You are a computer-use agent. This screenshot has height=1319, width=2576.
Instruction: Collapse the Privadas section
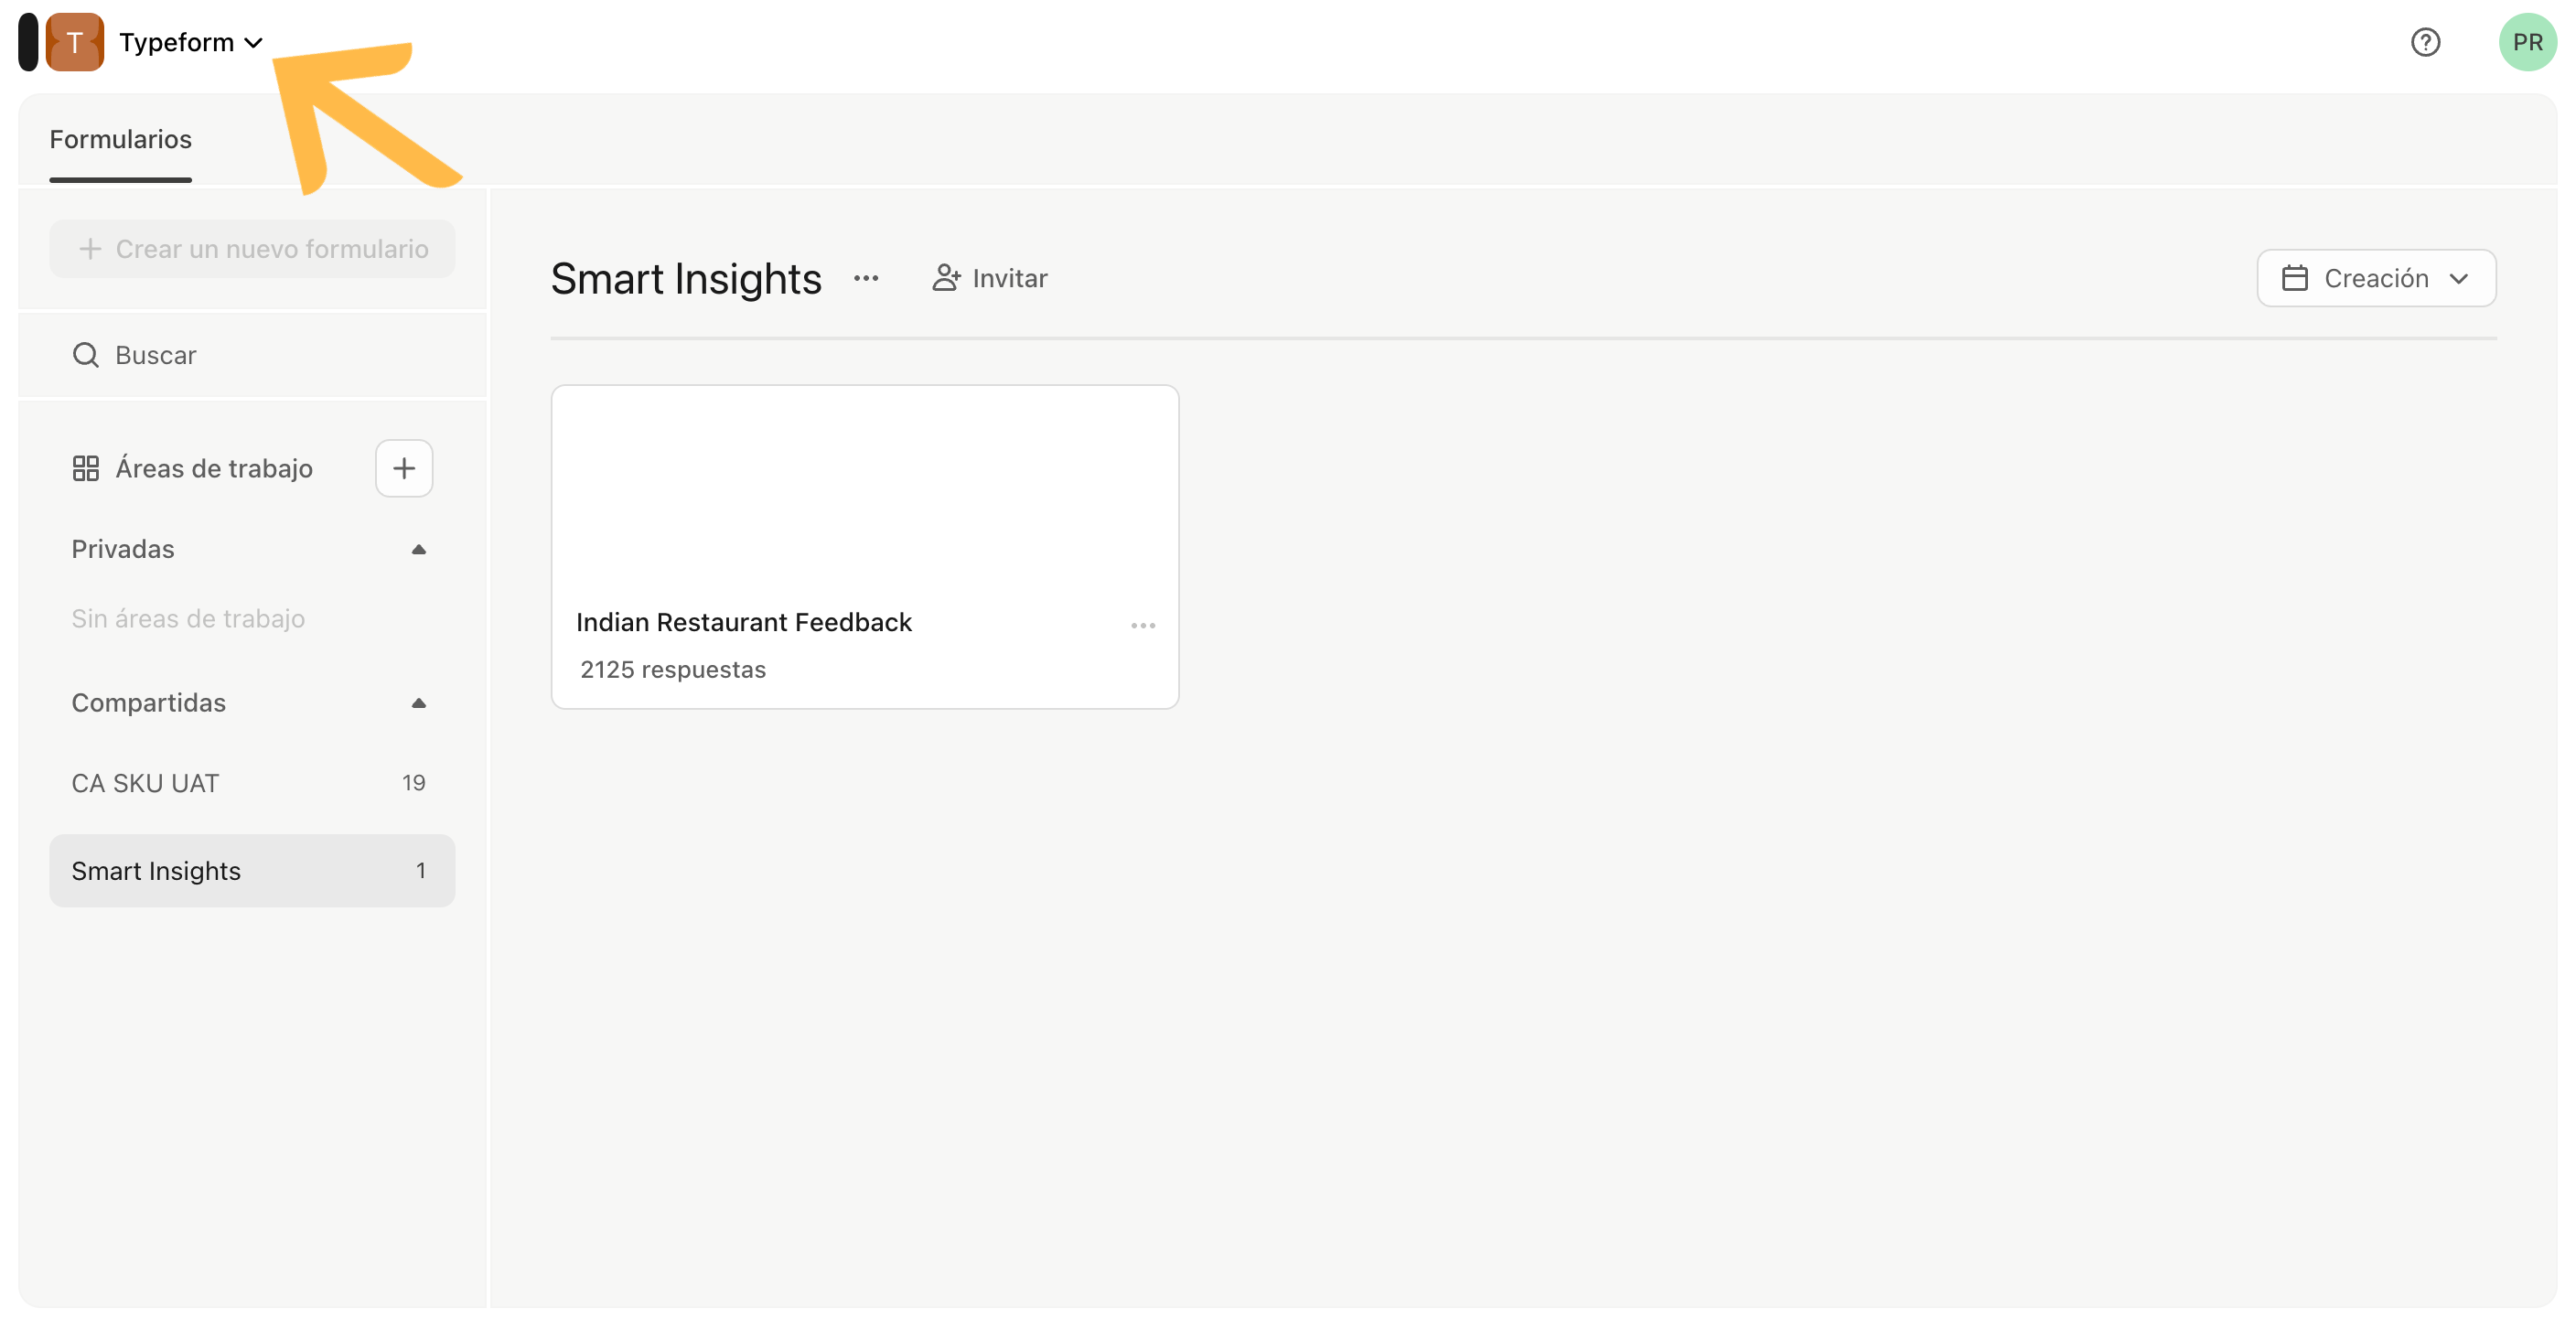[x=419, y=549]
